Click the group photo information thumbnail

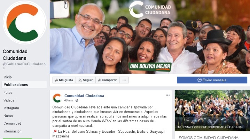click(212, 111)
